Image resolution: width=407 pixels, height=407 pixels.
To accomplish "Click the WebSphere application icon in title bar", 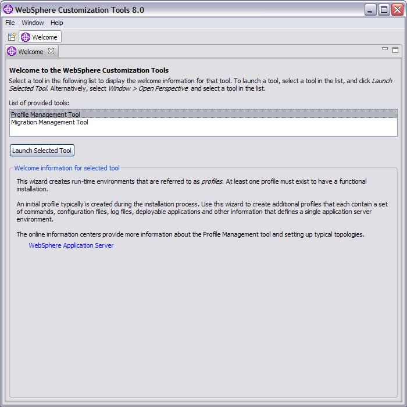I will (8, 9).
